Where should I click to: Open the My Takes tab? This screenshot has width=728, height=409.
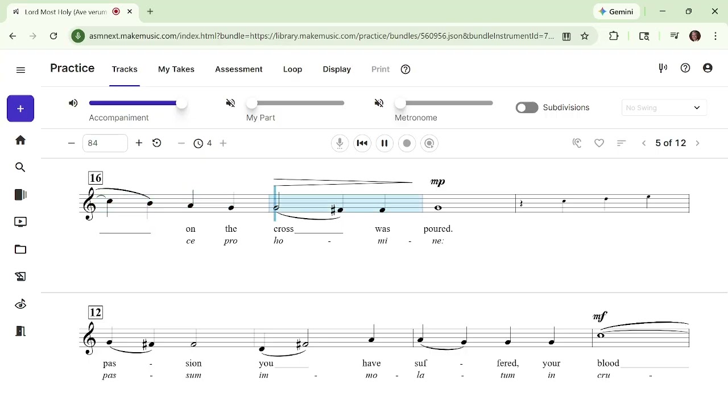coord(176,69)
